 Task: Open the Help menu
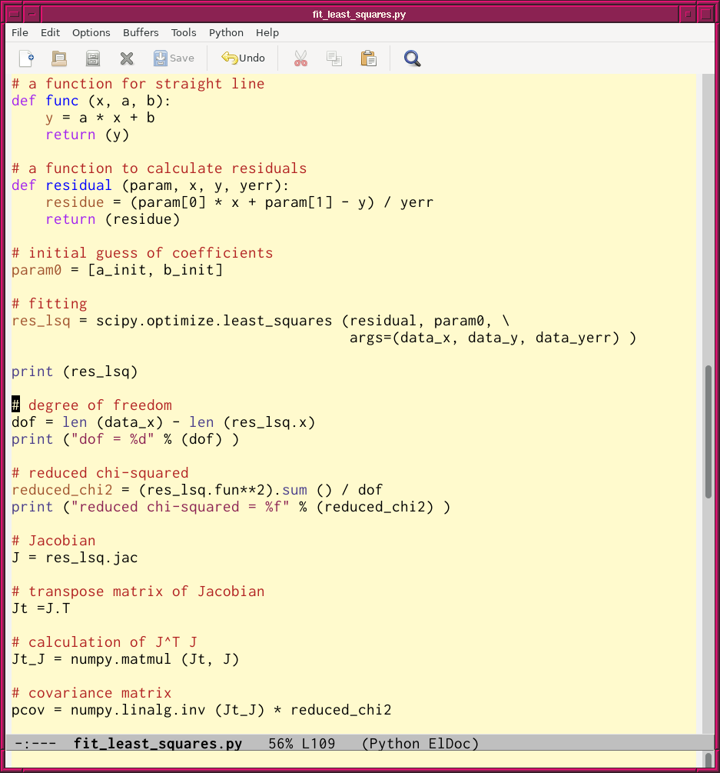[x=267, y=32]
